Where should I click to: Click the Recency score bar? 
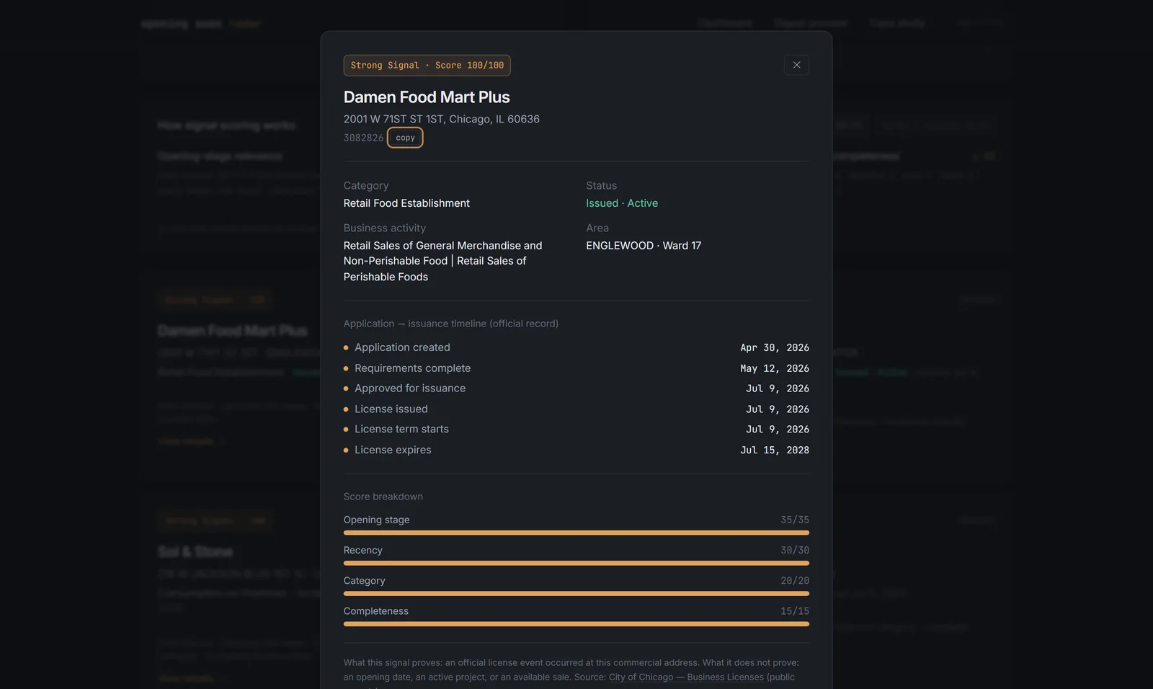(576, 563)
